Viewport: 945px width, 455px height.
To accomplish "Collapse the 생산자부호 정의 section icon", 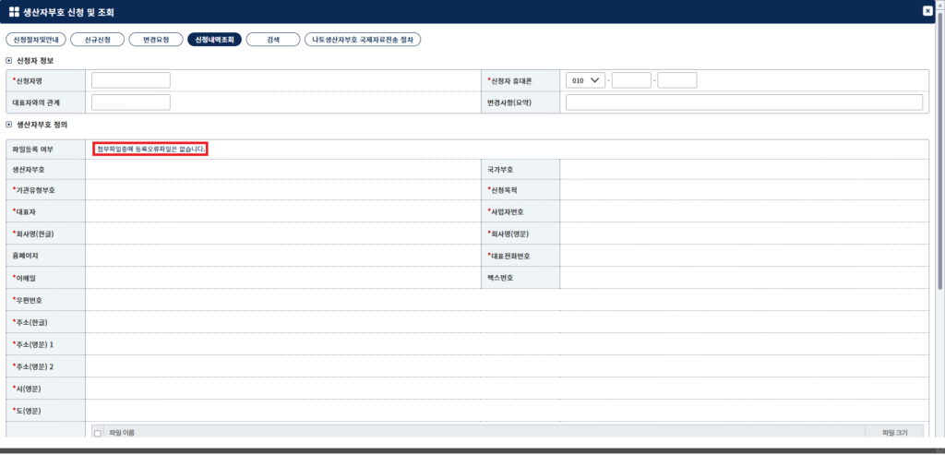I will click(x=8, y=126).
